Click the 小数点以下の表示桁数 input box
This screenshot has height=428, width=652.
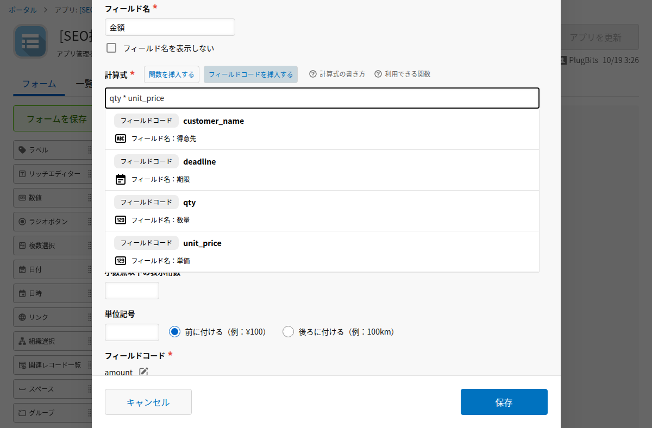click(132, 291)
